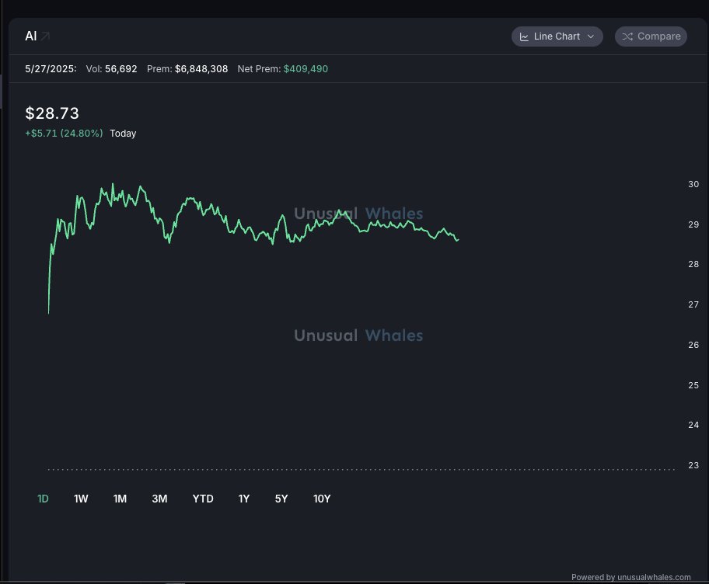709x584 pixels.
Task: Open the AI ticker external link arrow
Action: [x=45, y=36]
